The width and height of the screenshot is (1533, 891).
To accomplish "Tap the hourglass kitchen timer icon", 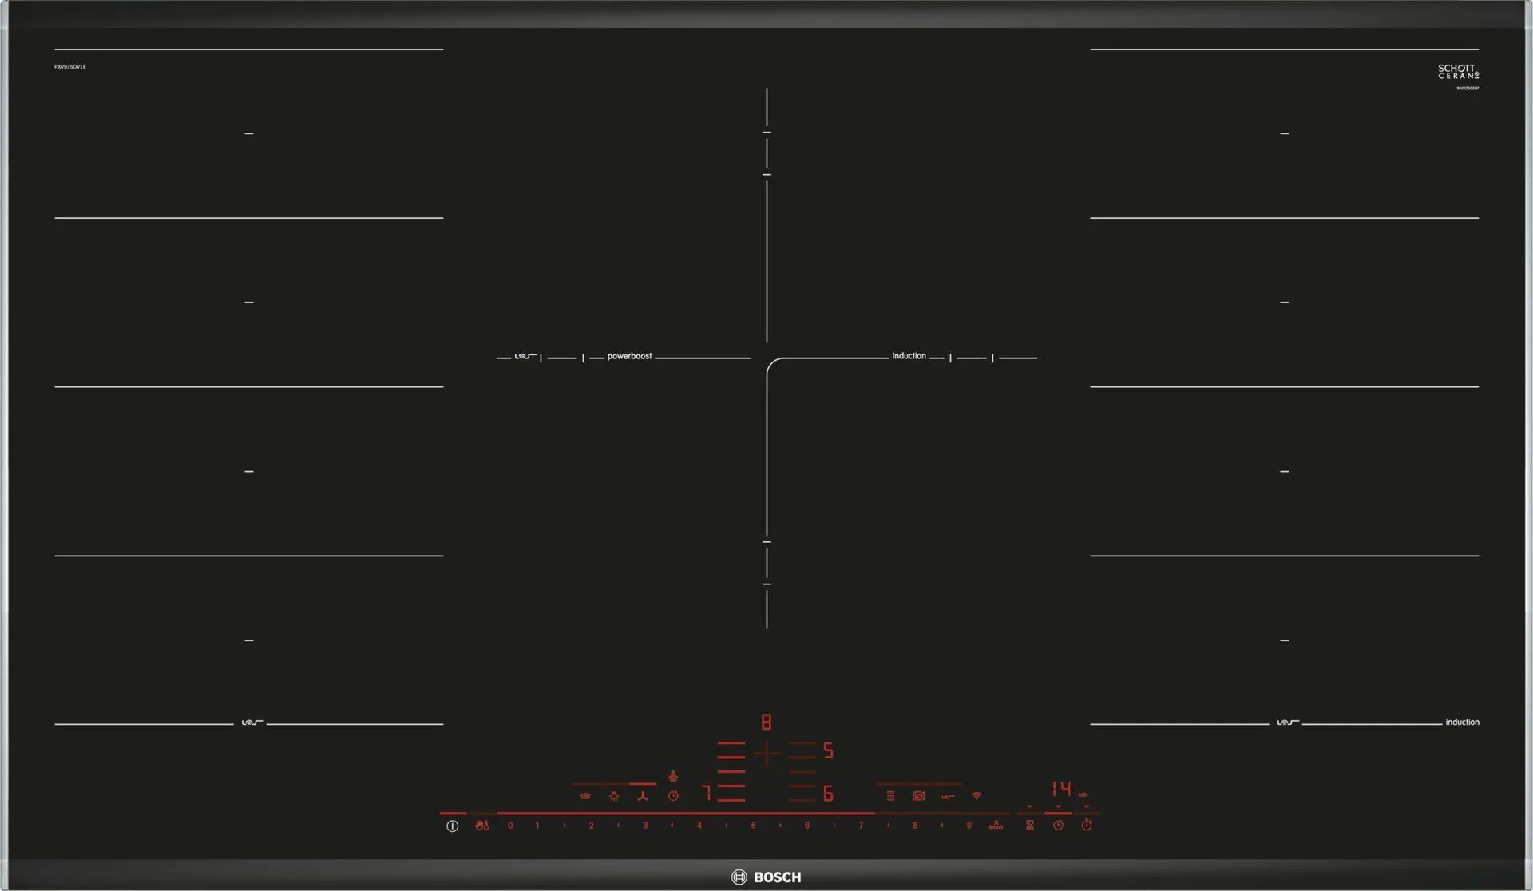I will (1030, 826).
